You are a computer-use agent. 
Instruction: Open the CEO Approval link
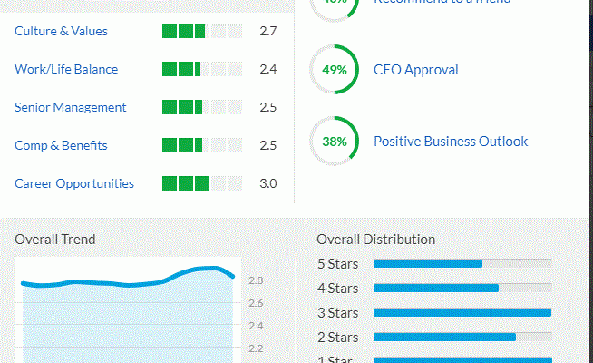click(x=416, y=70)
